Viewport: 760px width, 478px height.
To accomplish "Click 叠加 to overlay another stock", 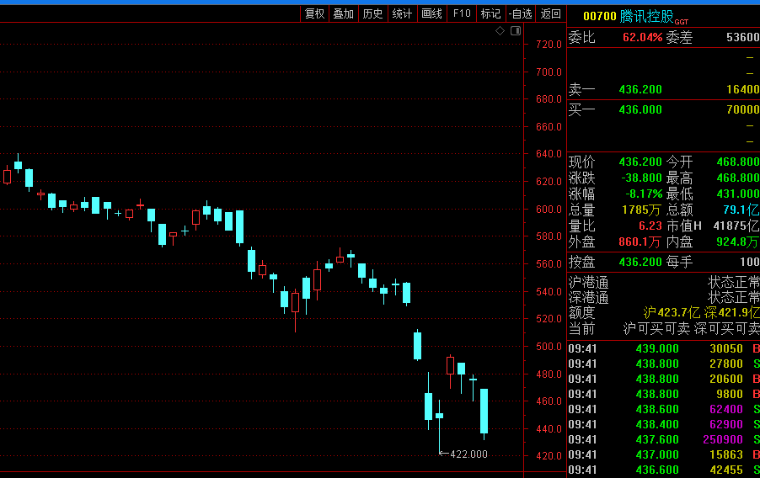I will tap(343, 13).
